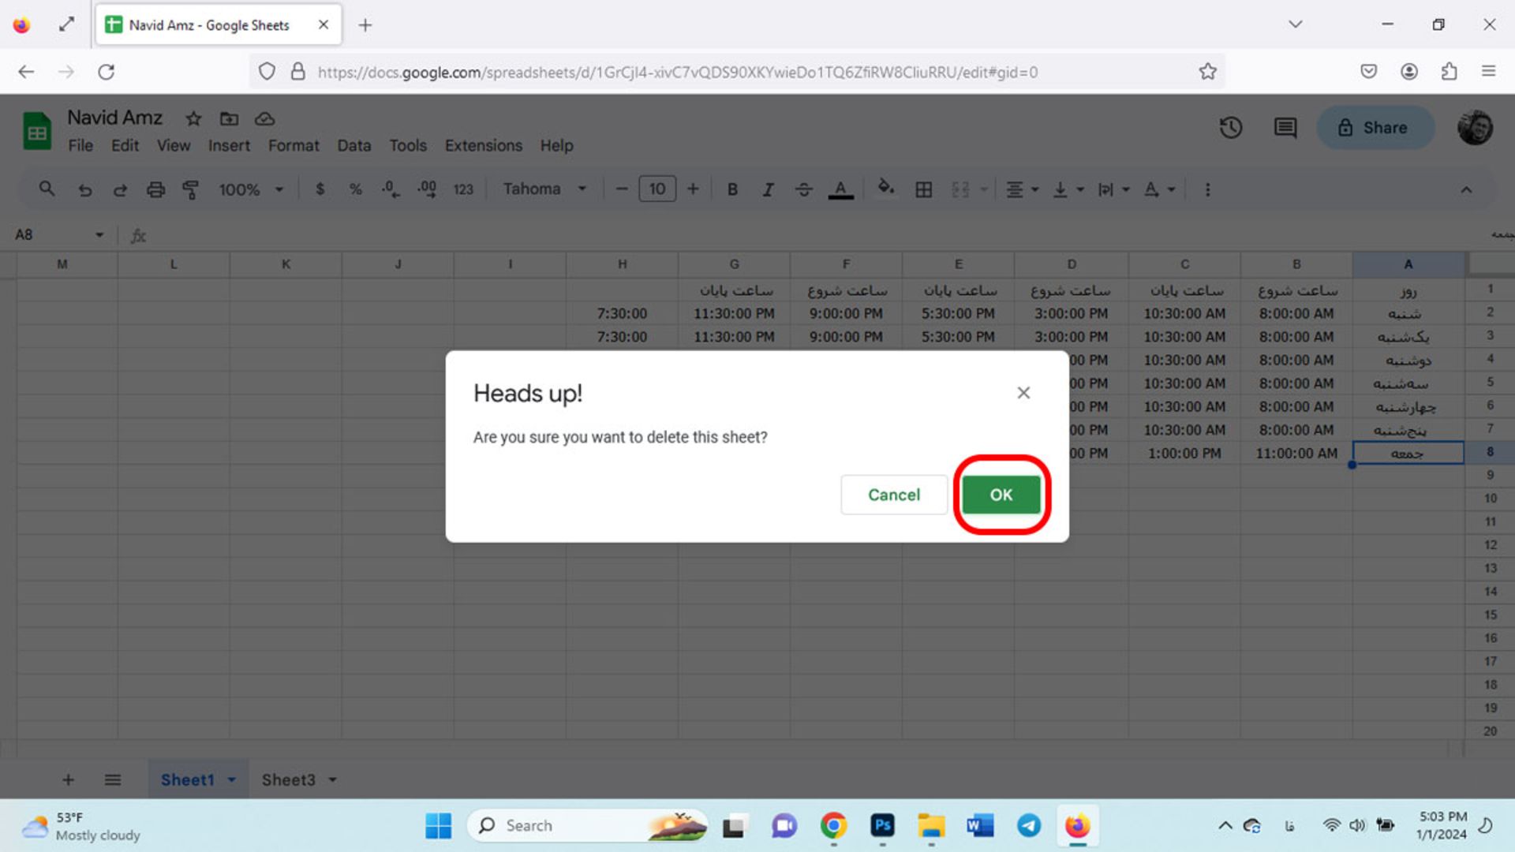Image resolution: width=1515 pixels, height=852 pixels.
Task: Select the Extensions menu item
Action: point(484,146)
